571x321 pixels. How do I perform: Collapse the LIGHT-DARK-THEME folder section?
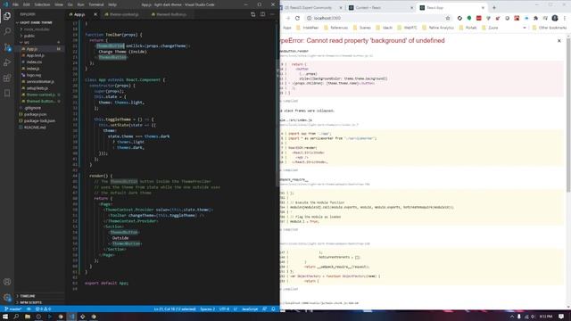coord(35,22)
